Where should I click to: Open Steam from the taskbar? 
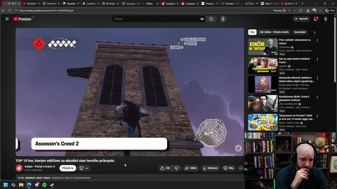point(52,185)
